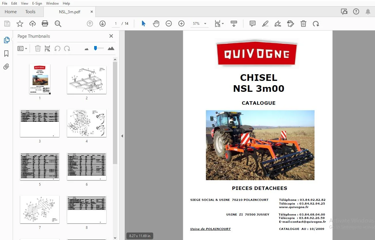This screenshot has width=375, height=240.
Task: Add a sticky note comment
Action: (253, 24)
